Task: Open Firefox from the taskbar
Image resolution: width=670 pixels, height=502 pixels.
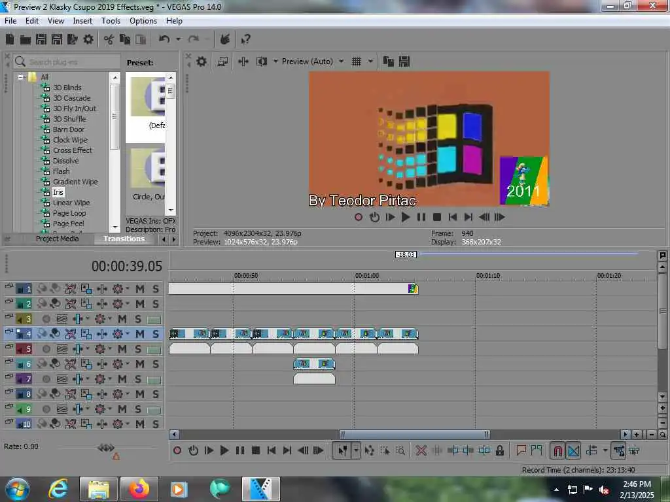Action: click(139, 489)
